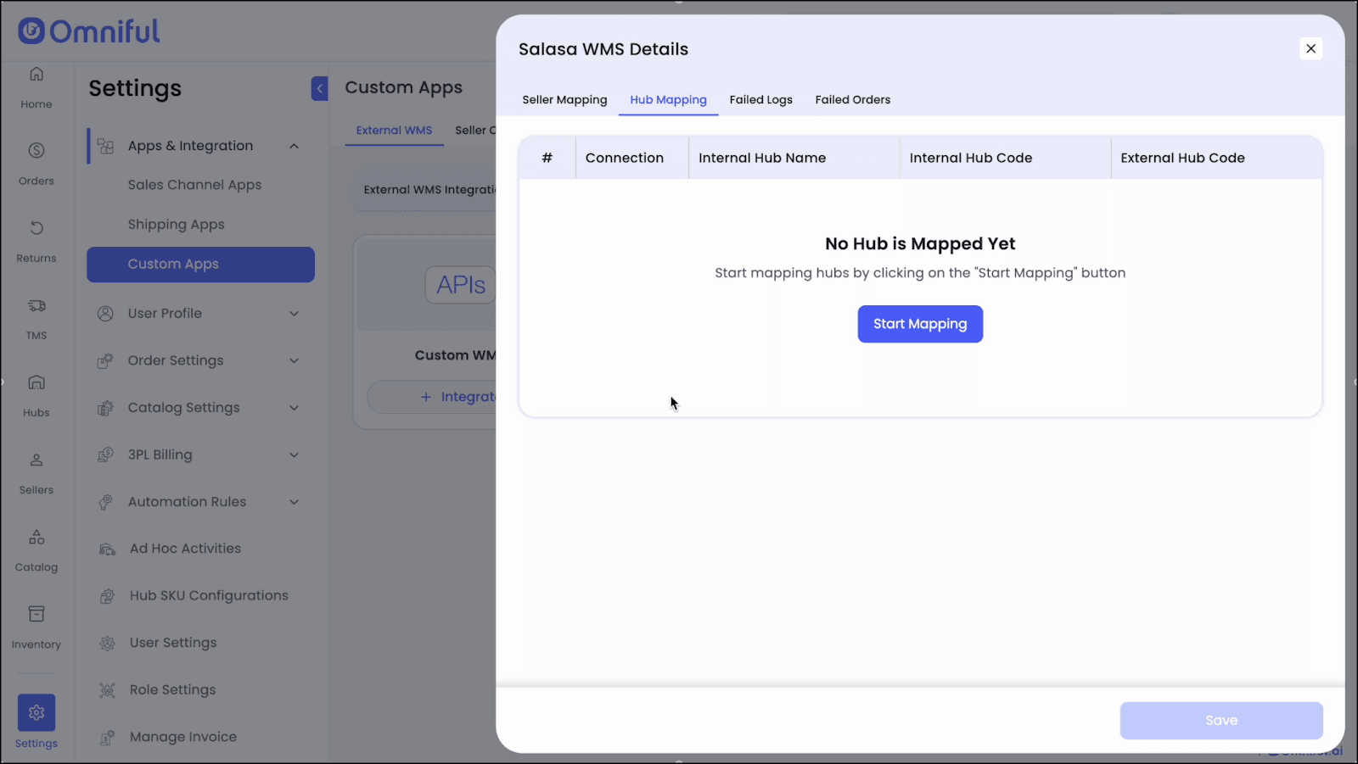The image size is (1358, 764).
Task: Collapse Apps & Integration section
Action: 294,146
